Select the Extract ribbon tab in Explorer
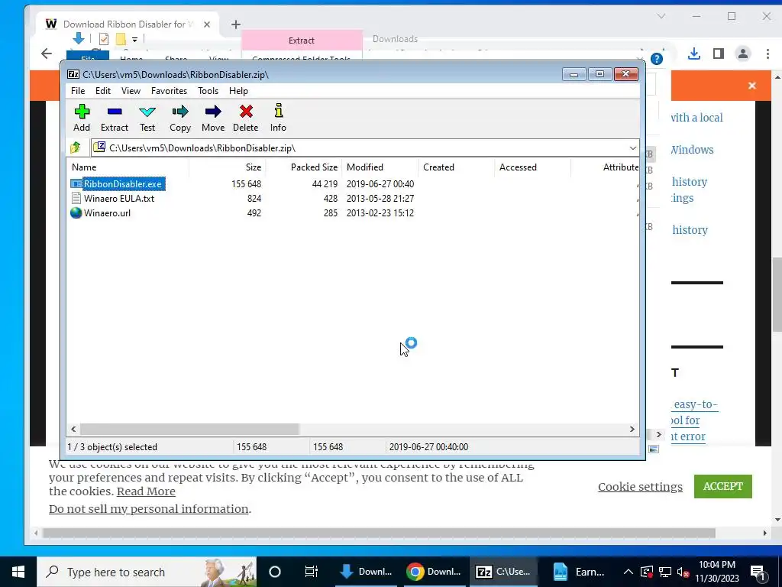The image size is (782, 587). click(x=302, y=41)
